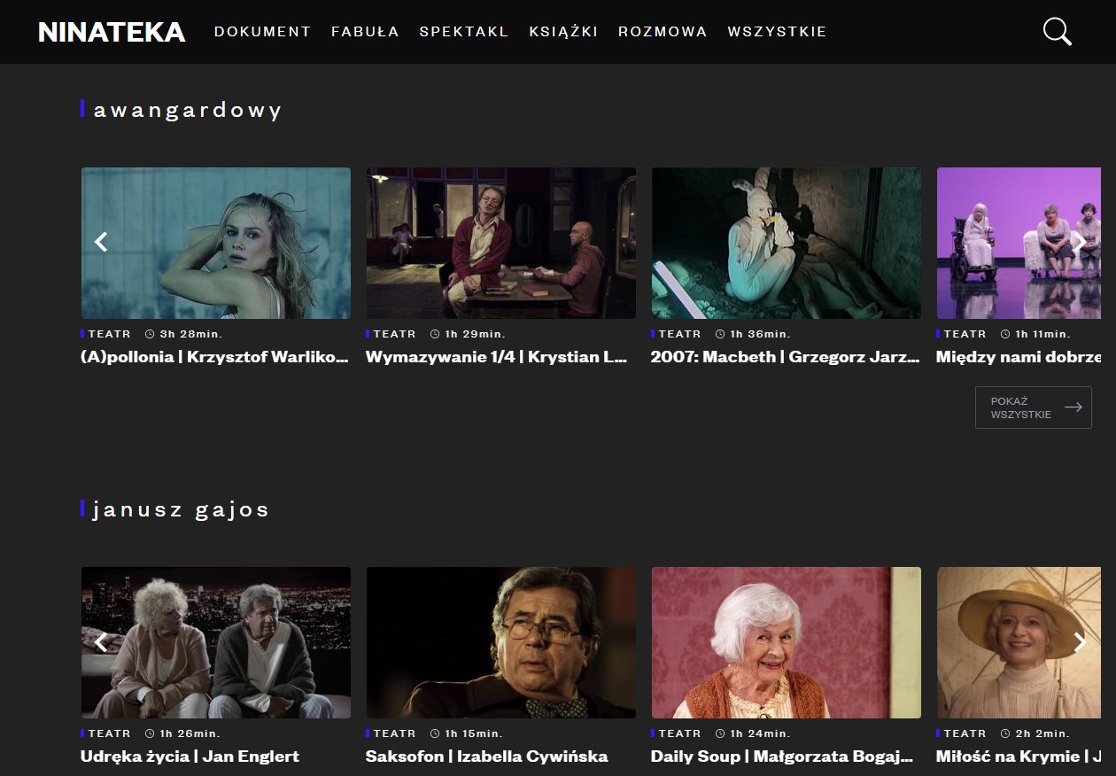This screenshot has height=776, width=1116.
Task: Click title Między nami dobrze
Action: coord(1019,357)
